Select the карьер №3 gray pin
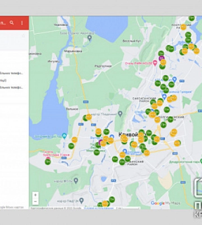Image resolution: width=202 pixels, height=225 pixels. click(76, 181)
